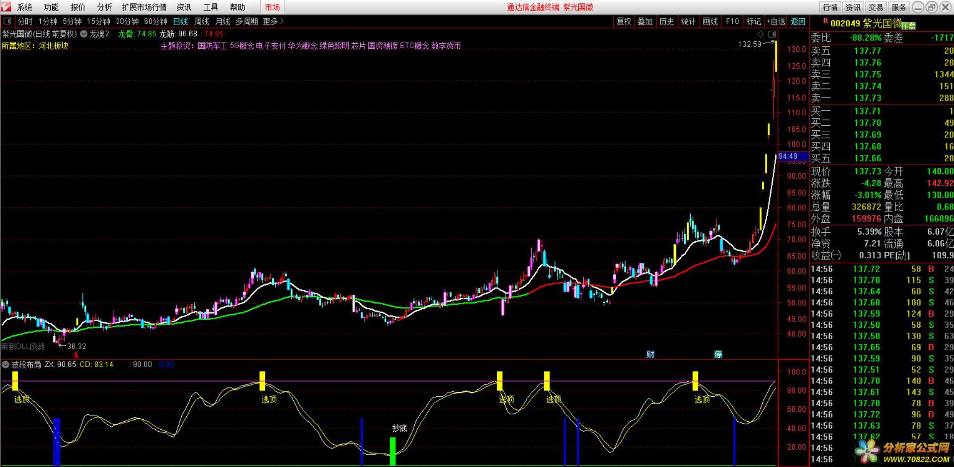Click the 停 marker on the chart
Screen dimensions: 954x467
click(x=718, y=354)
